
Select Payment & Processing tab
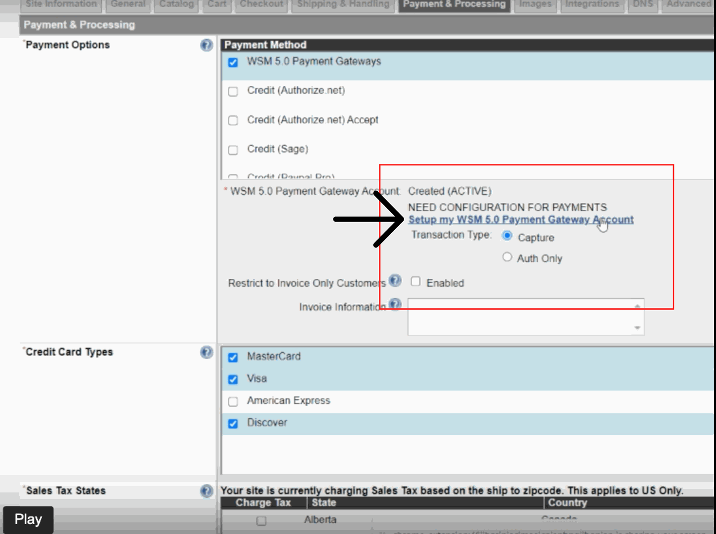pyautogui.click(x=454, y=5)
